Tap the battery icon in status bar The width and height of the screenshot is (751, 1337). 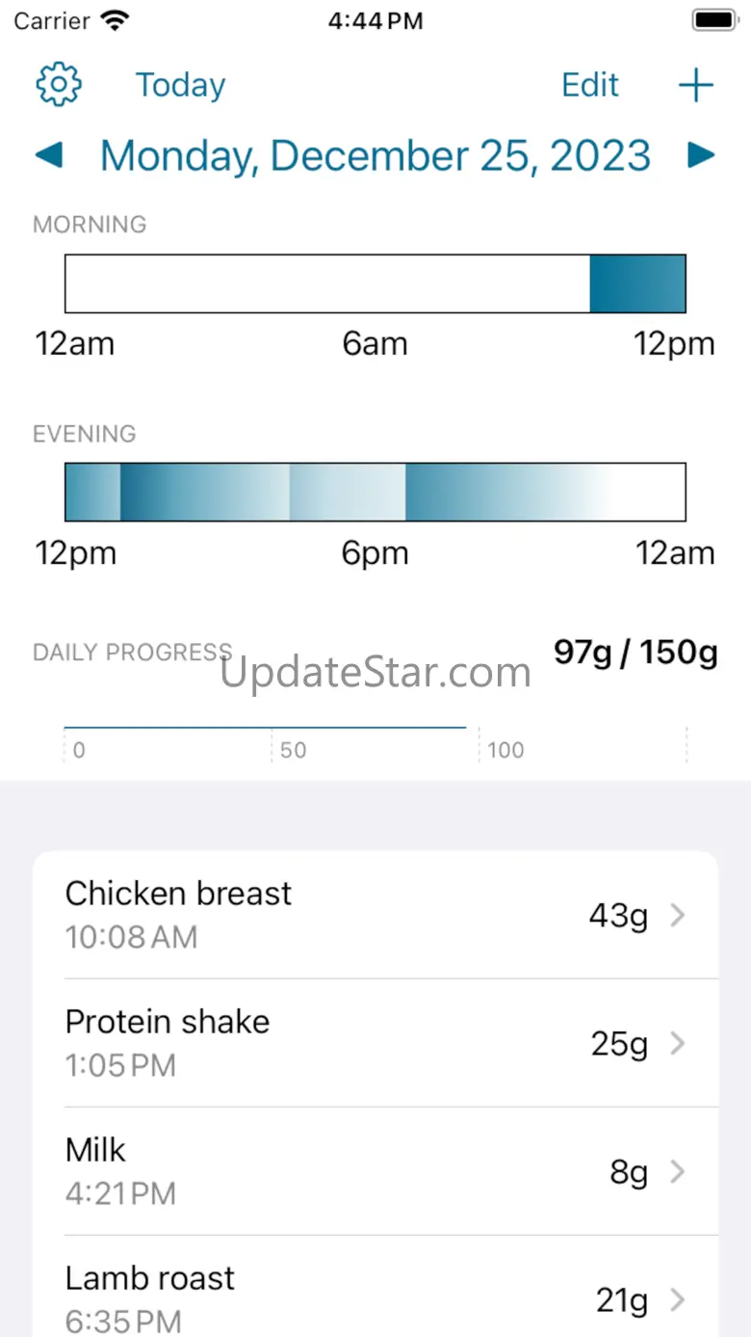point(713,21)
